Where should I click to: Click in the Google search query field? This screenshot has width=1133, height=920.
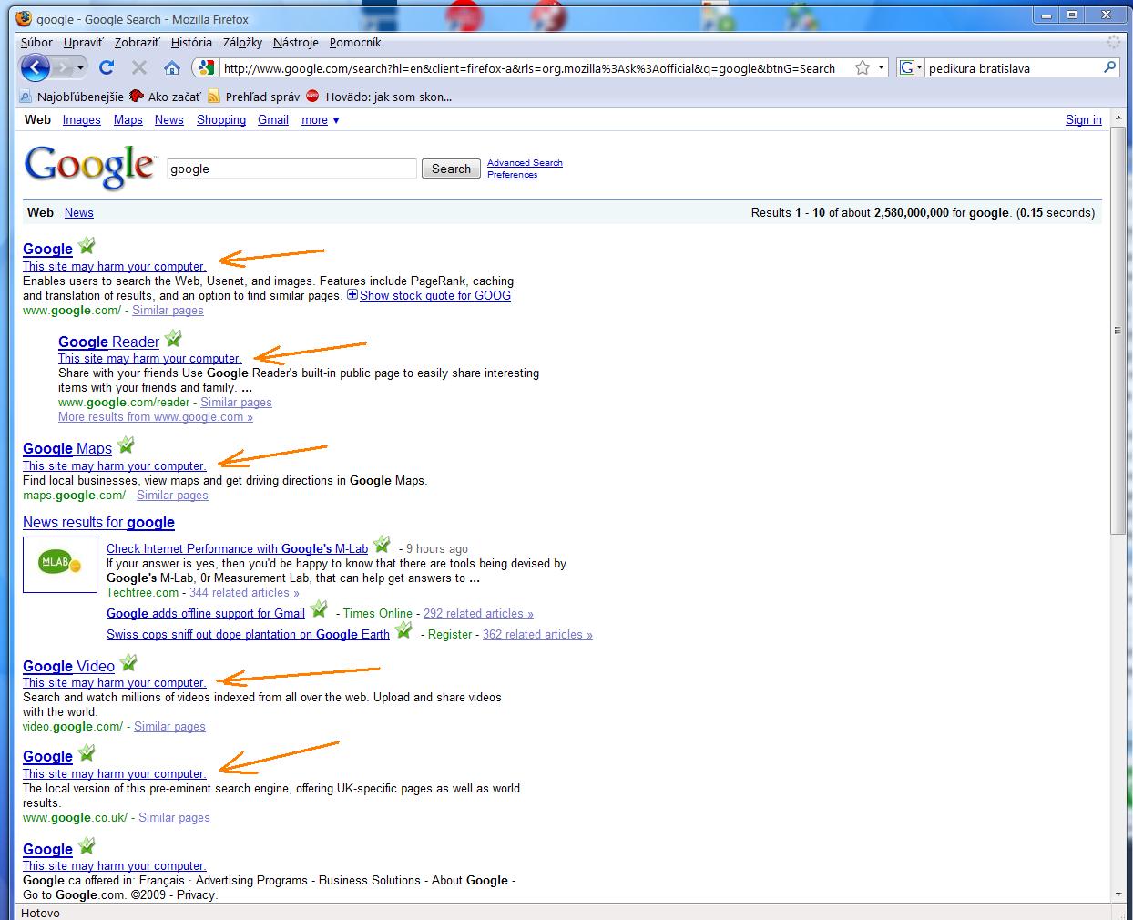tap(291, 169)
